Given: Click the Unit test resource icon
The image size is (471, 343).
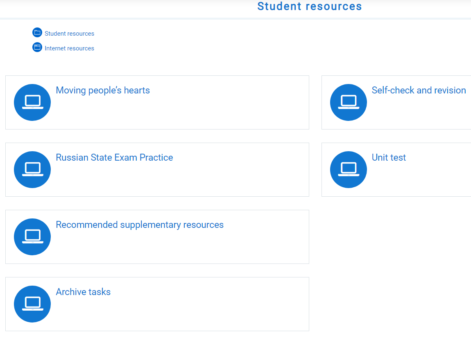Looking at the screenshot, I should pyautogui.click(x=348, y=169).
